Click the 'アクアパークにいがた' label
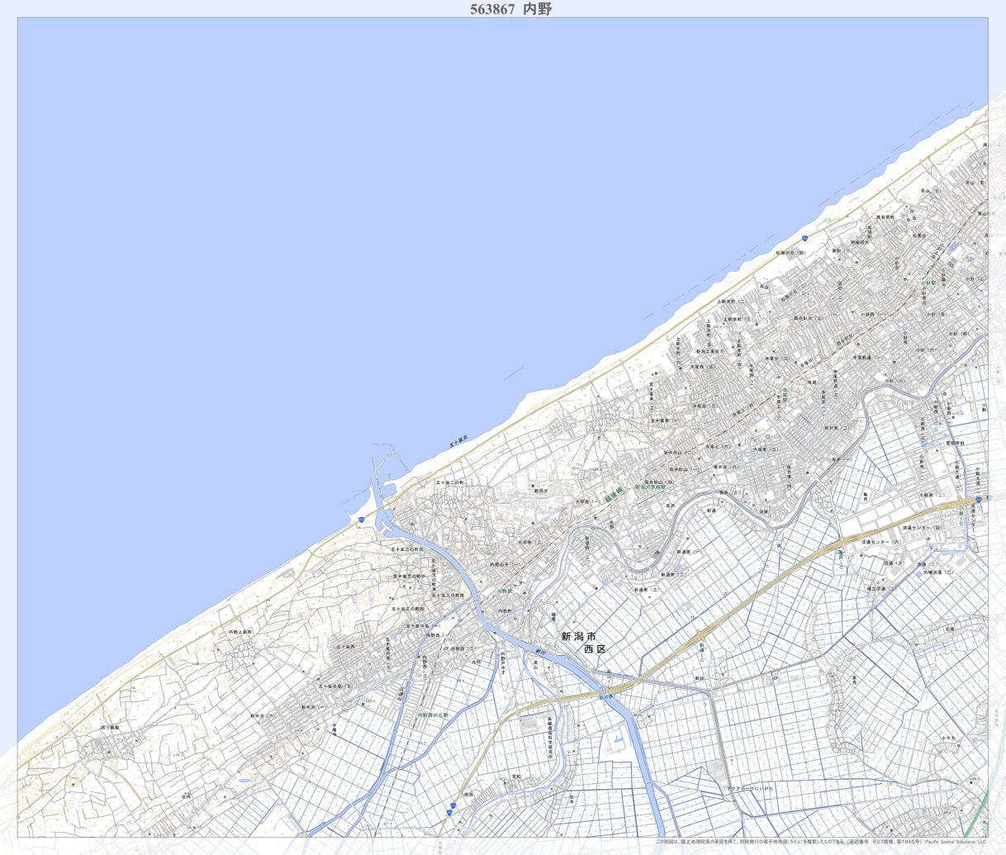This screenshot has height=855, width=1006. click(750, 790)
